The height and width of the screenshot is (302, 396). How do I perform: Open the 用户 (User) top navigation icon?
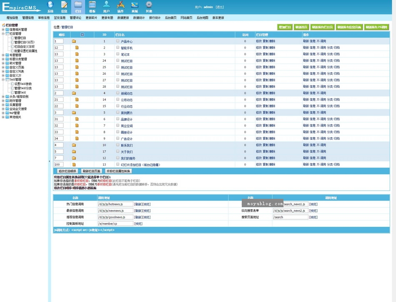tap(106, 7)
